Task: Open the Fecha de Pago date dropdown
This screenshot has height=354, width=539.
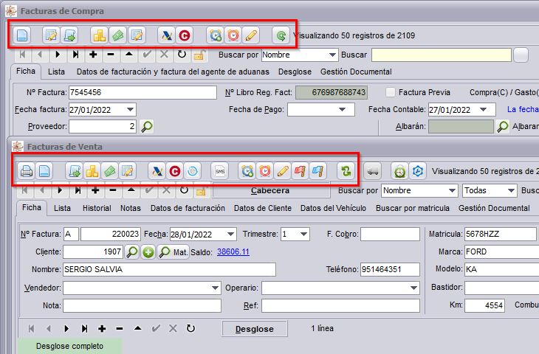Action: [x=342, y=110]
